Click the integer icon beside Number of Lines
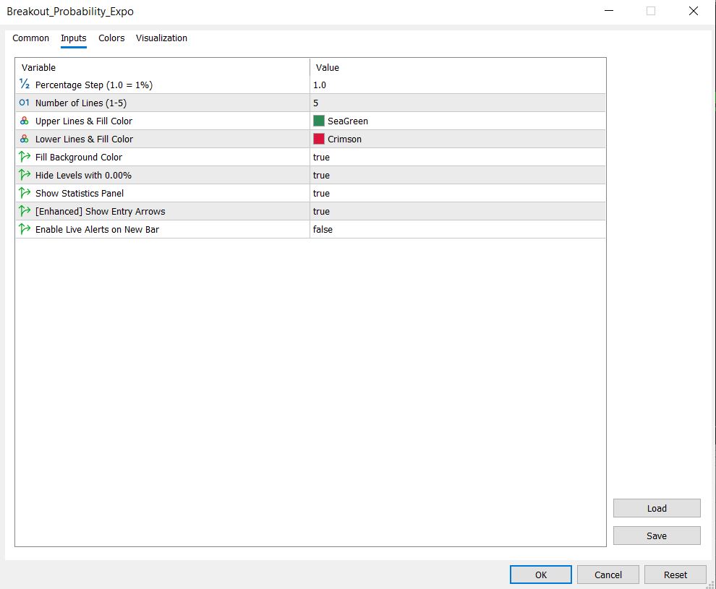 click(24, 103)
